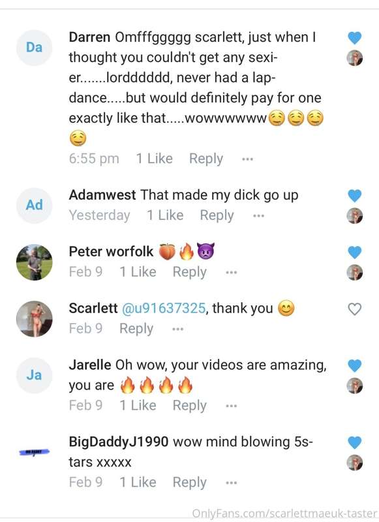Toggle the heart on Peter worfolk's comment
Viewport: 379px width, 522px height.
(354, 252)
